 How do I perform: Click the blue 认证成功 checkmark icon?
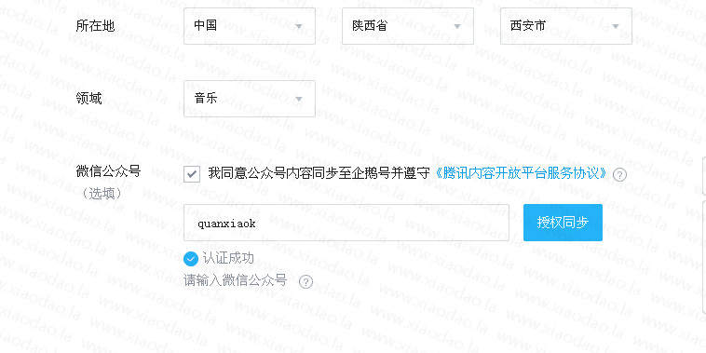[191, 259]
